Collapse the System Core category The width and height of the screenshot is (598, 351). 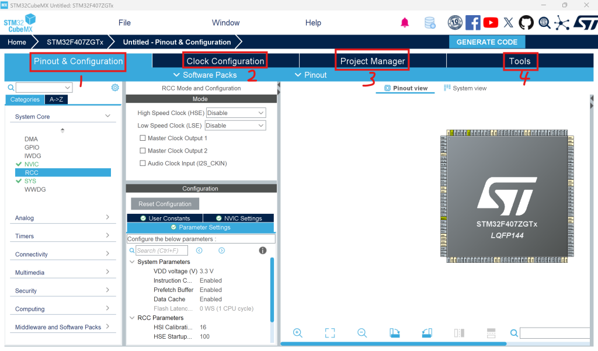(107, 116)
